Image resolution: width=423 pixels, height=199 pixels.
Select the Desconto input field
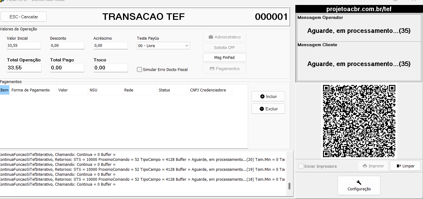(67, 46)
